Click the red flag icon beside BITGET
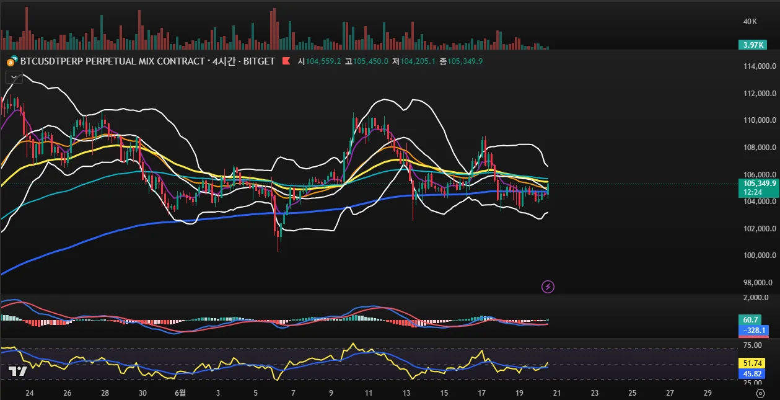Viewport: 780px width, 400px height. tap(286, 61)
